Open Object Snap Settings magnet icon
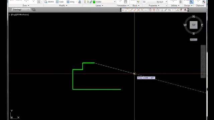 [185, 10]
